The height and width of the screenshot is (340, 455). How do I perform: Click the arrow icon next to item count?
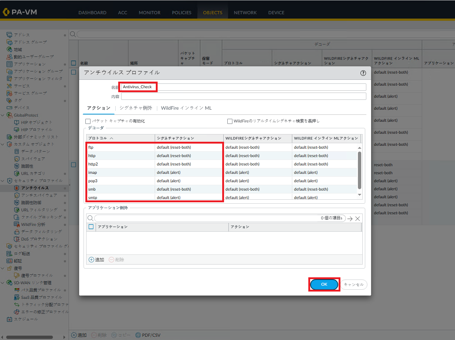click(x=350, y=219)
